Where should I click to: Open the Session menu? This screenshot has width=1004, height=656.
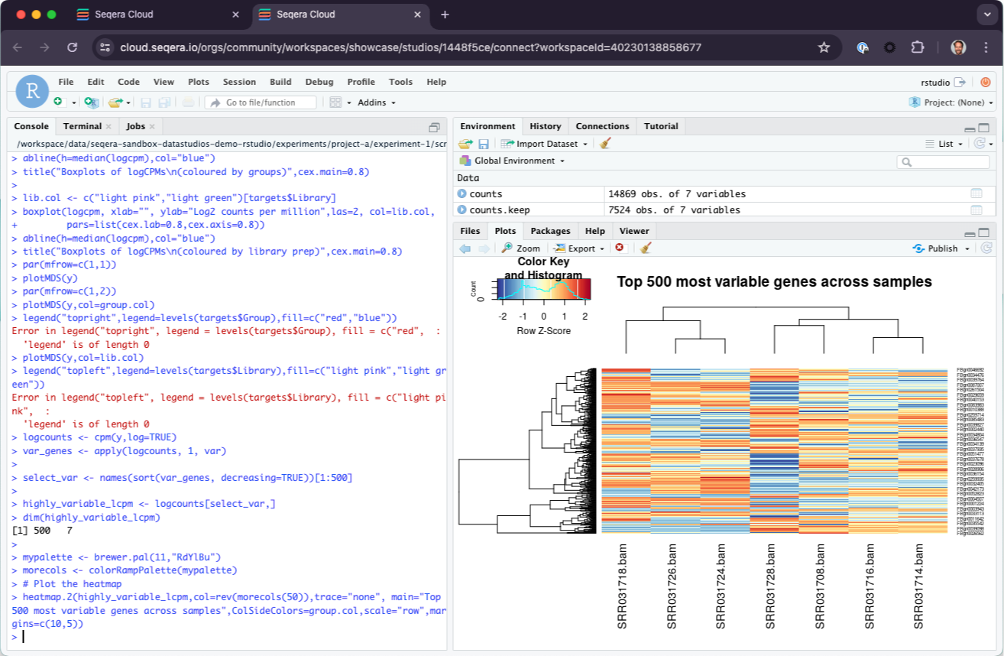coord(239,82)
